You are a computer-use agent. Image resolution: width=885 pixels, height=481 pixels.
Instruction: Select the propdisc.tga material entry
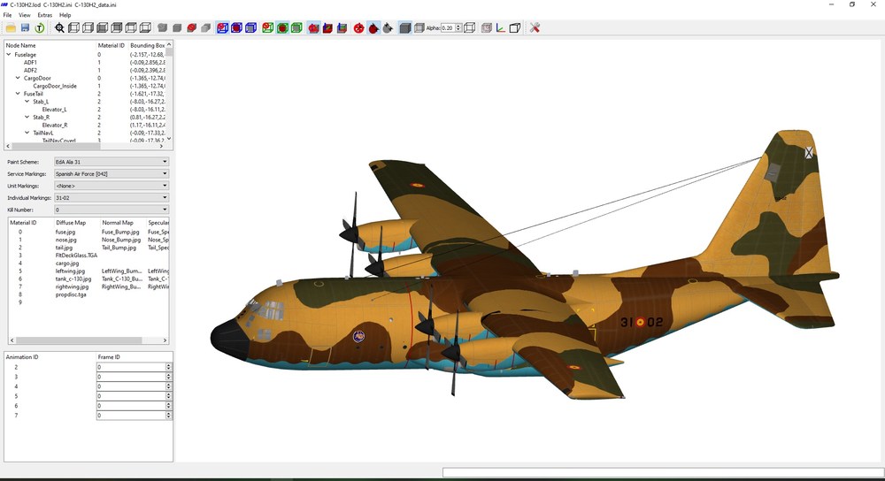coord(71,294)
